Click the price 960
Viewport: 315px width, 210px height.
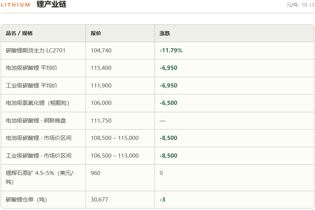[x=95, y=173]
